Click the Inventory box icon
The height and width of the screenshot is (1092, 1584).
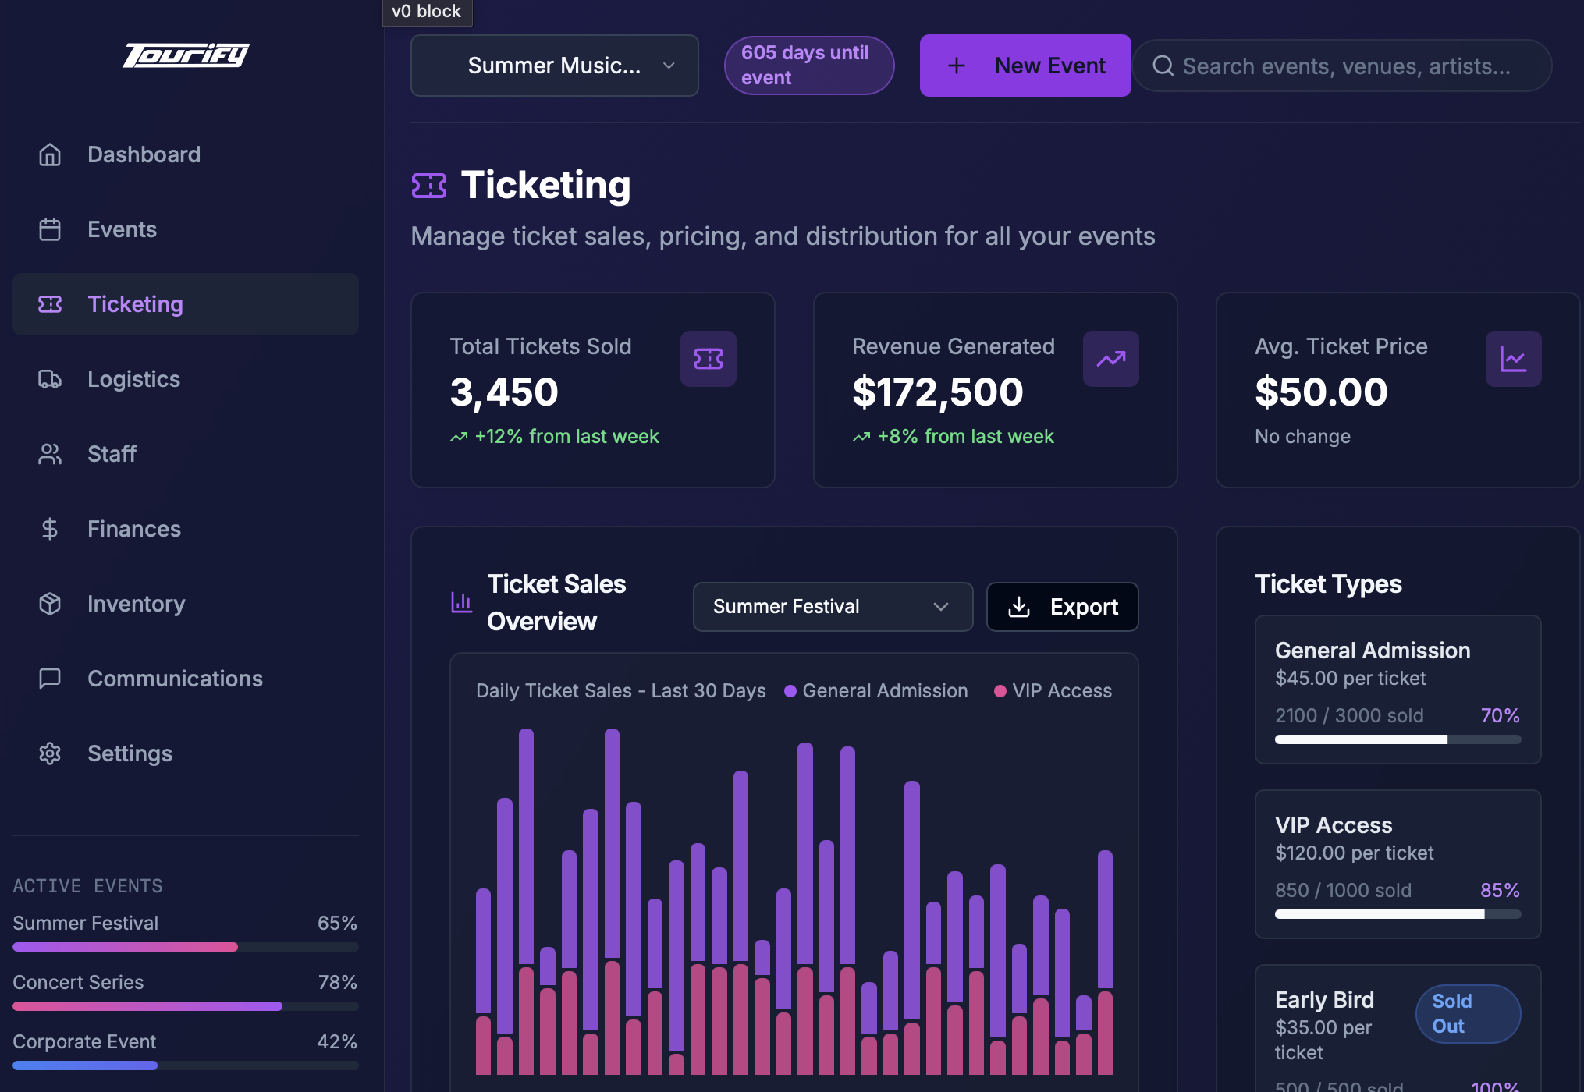50,604
